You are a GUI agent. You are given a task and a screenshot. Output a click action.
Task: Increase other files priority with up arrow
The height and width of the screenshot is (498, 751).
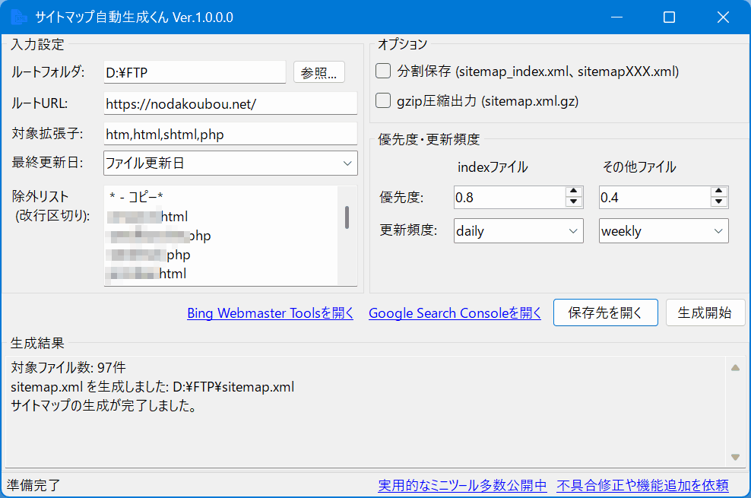[x=719, y=192]
